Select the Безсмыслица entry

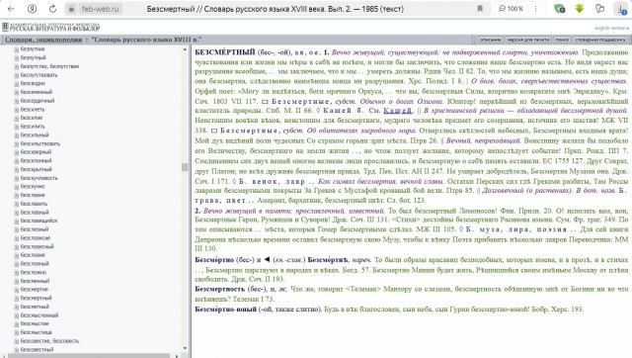click(36, 332)
